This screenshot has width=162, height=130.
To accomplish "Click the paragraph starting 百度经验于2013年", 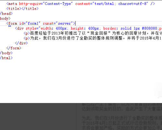I will click(93, 33).
